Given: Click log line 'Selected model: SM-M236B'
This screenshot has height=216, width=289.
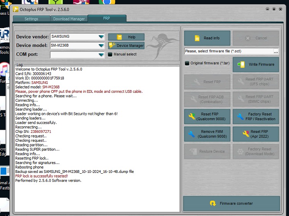Looking at the screenshot, I should click(37, 87).
